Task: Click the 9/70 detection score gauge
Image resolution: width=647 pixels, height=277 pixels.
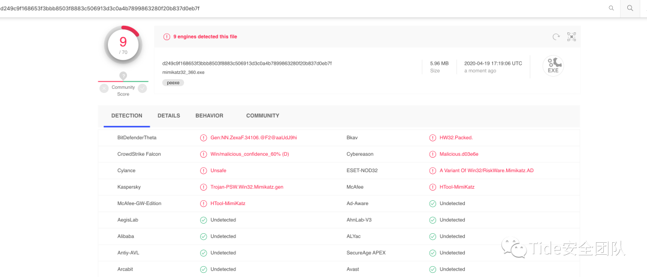Action: pos(123,44)
